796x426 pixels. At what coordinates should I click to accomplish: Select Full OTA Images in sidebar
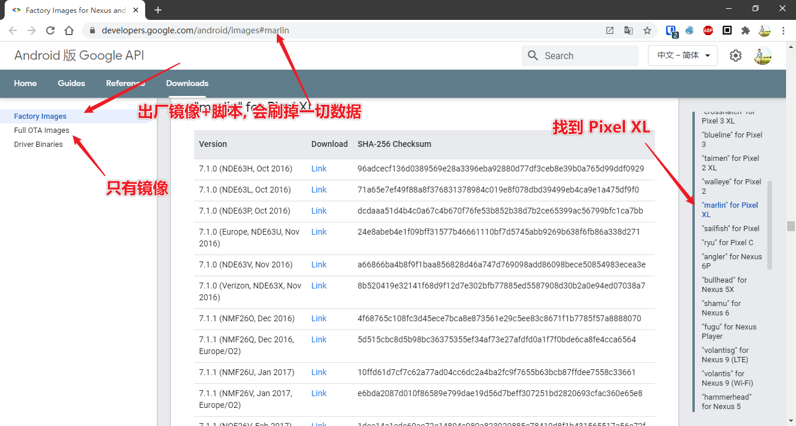click(x=42, y=130)
